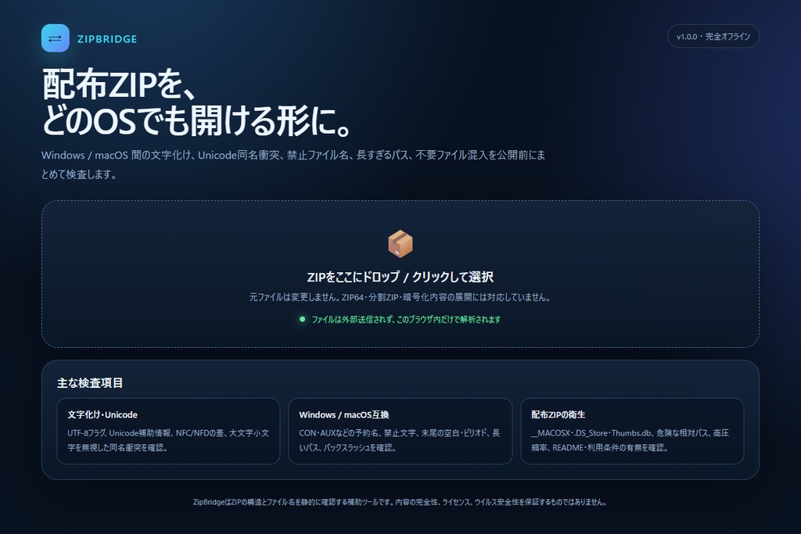Click the CON・AUXなどの予約名 description text
Viewport: 801px width, 534px height.
pyautogui.click(x=400, y=440)
